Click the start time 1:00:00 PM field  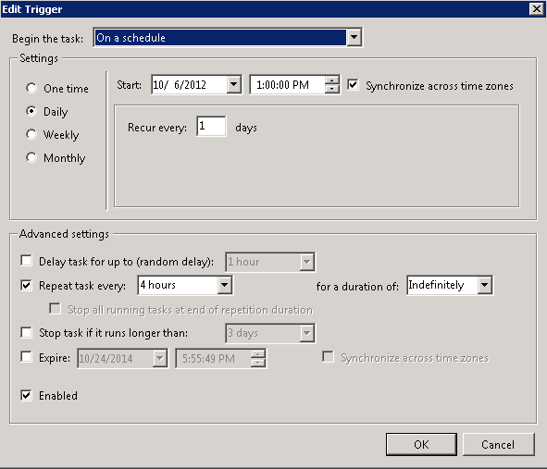click(288, 85)
